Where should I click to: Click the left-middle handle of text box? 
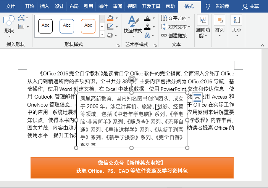pyautogui.click(x=76, y=120)
